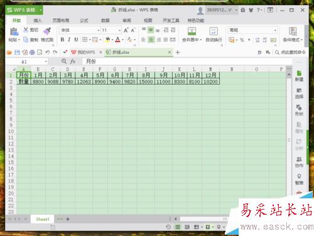Toggle Italic formatting
Screen dimensions: 314x236
click(x=69, y=40)
